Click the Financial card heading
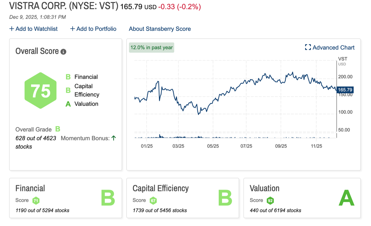 tap(30, 188)
